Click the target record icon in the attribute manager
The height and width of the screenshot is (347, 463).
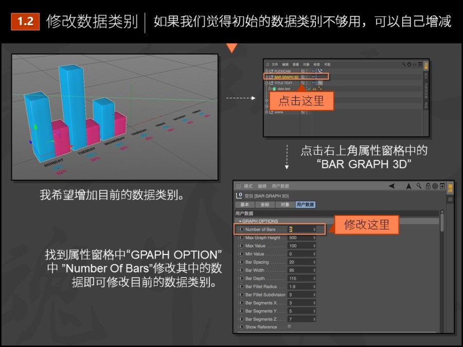click(435, 185)
